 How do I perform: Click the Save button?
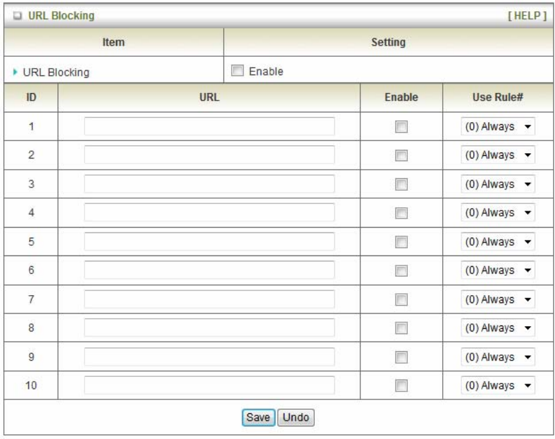point(255,417)
